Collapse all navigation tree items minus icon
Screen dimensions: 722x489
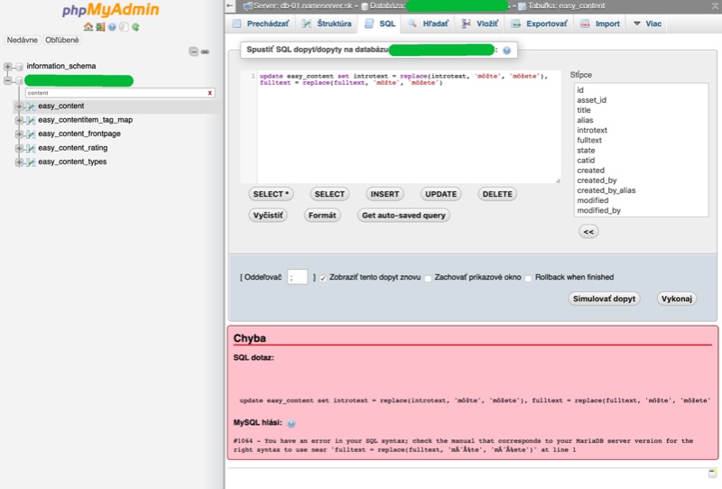point(194,51)
